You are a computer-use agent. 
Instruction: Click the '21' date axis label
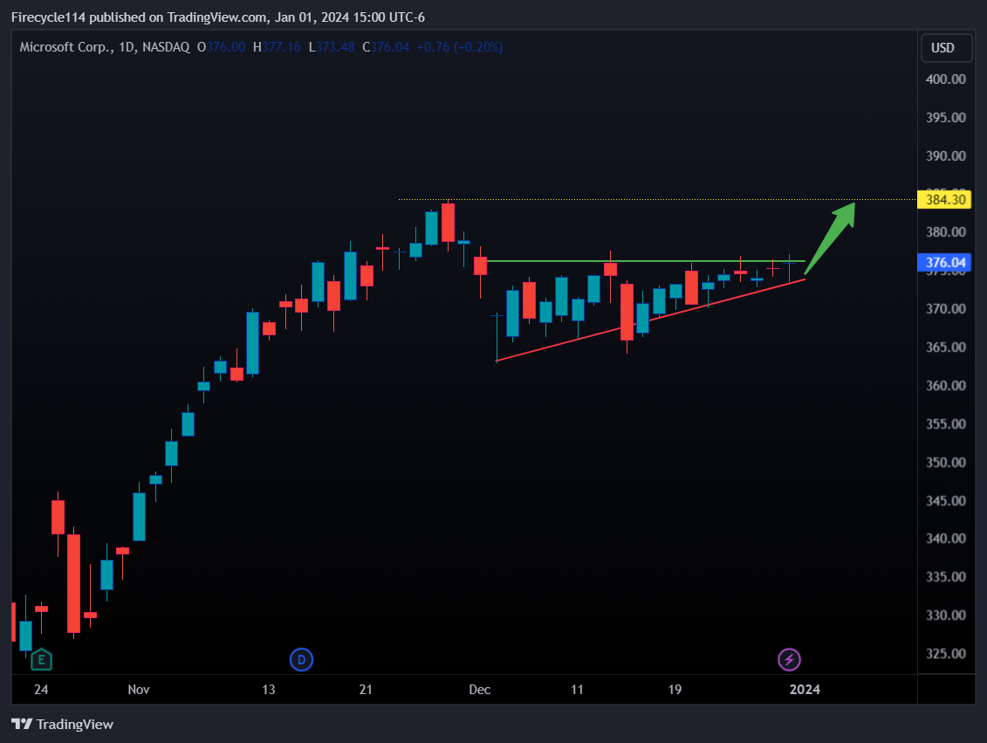coord(366,690)
